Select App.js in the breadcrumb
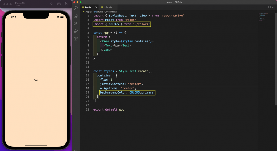The height and width of the screenshot is (151, 277). (88, 12)
